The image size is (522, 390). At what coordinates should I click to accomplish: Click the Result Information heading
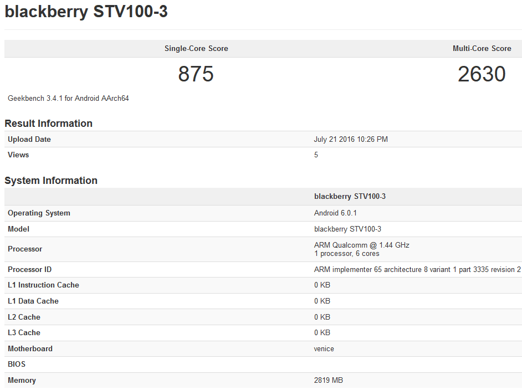coord(49,124)
